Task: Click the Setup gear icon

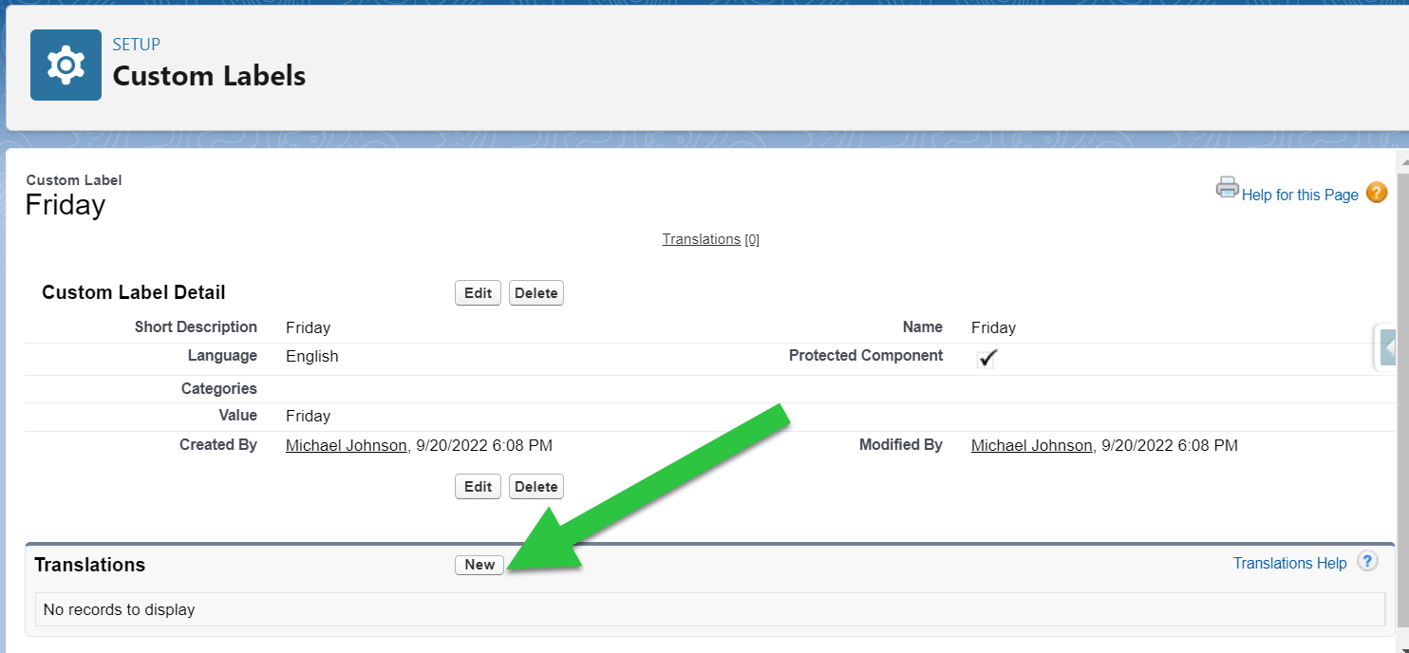Action: coord(65,64)
